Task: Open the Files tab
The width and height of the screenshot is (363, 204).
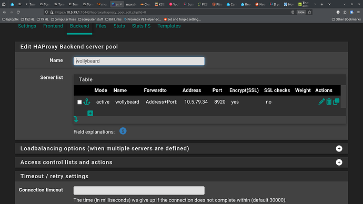Action: (x=101, y=26)
